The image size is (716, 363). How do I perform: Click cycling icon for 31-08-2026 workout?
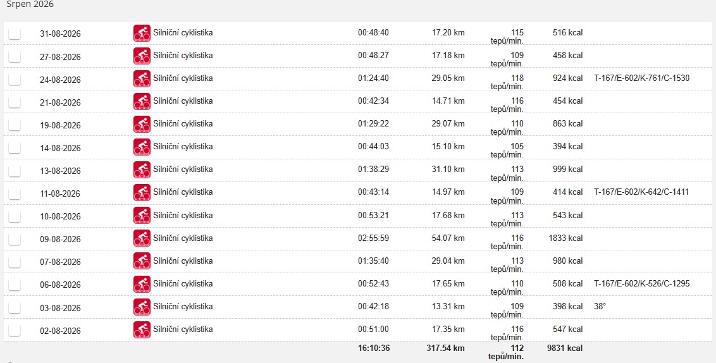(x=142, y=34)
